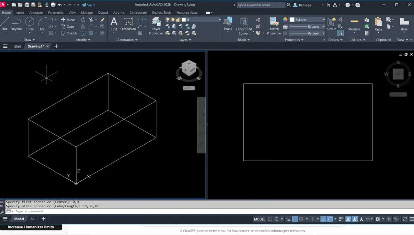This screenshot has height=235, width=414.
Task: Click the Remaga account name
Action: click(305, 5)
